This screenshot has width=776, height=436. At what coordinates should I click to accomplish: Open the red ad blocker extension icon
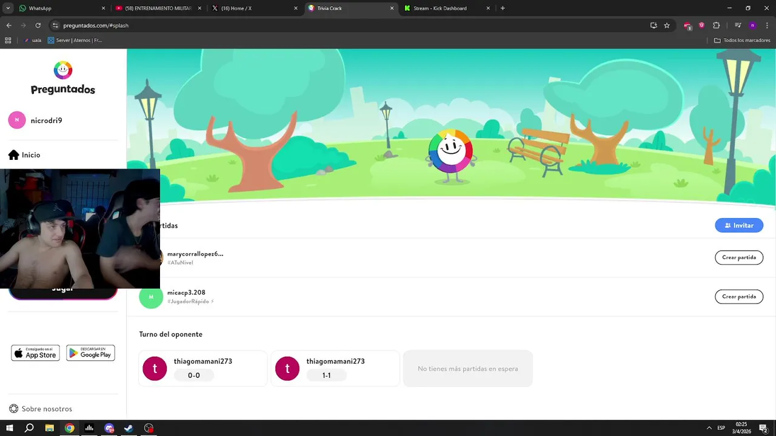pyautogui.click(x=687, y=26)
